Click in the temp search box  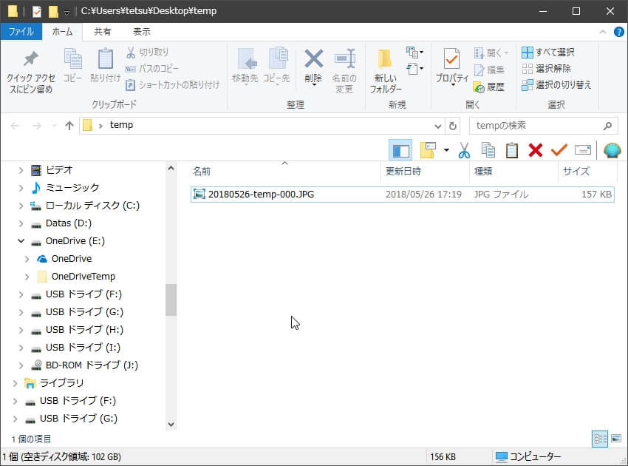pos(536,126)
